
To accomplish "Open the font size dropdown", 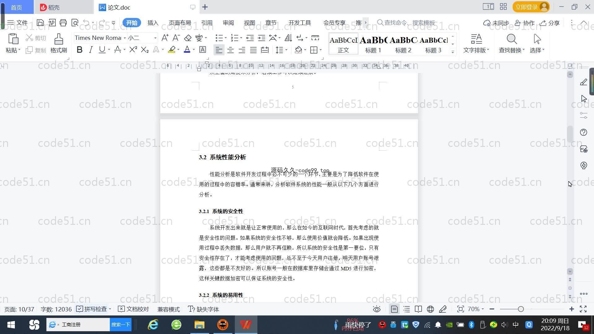I will click(155, 38).
